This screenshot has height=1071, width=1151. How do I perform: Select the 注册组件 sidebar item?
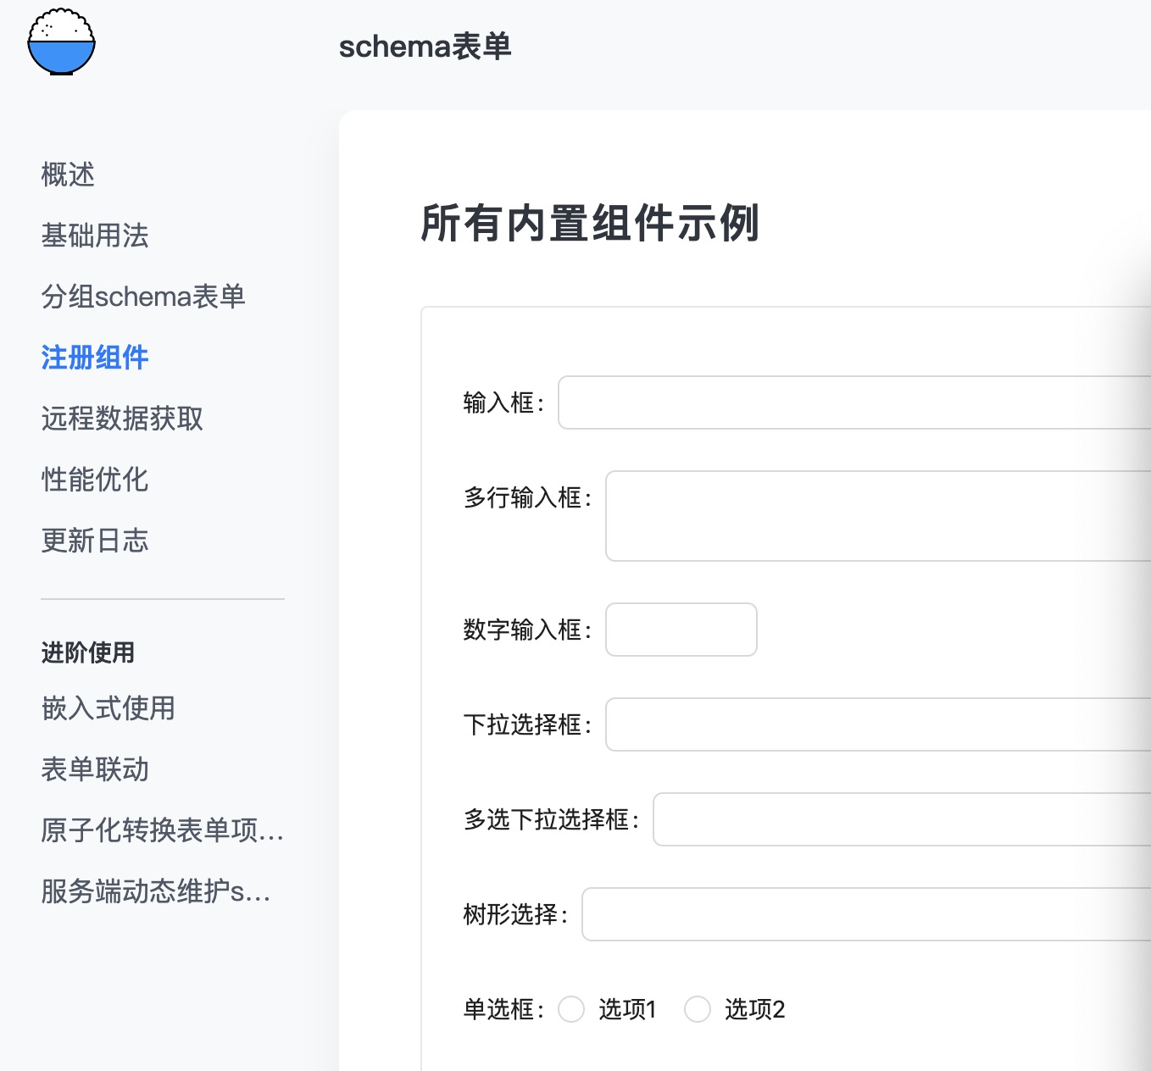point(95,358)
